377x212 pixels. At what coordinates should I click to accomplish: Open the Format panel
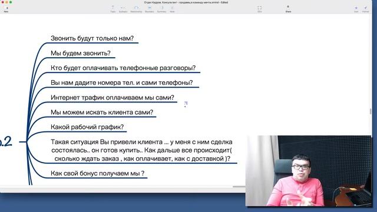click(365, 9)
